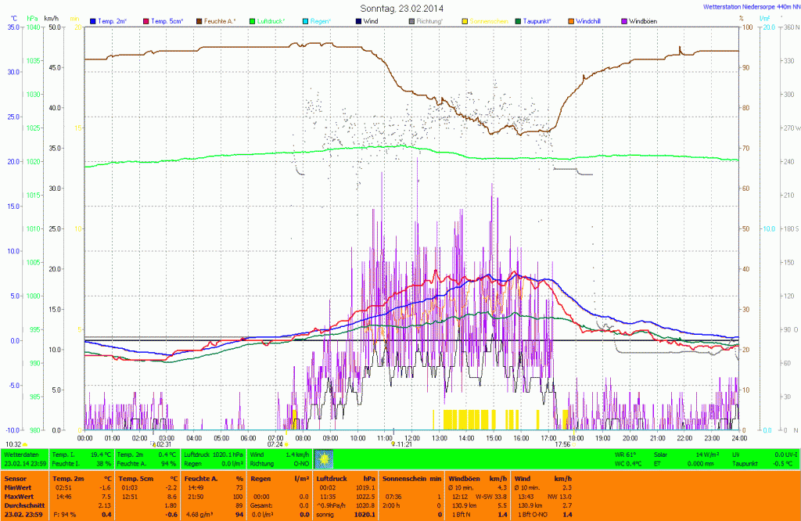Click the Wetterdaten label in green bar
The height and width of the screenshot is (521, 801).
[21, 454]
